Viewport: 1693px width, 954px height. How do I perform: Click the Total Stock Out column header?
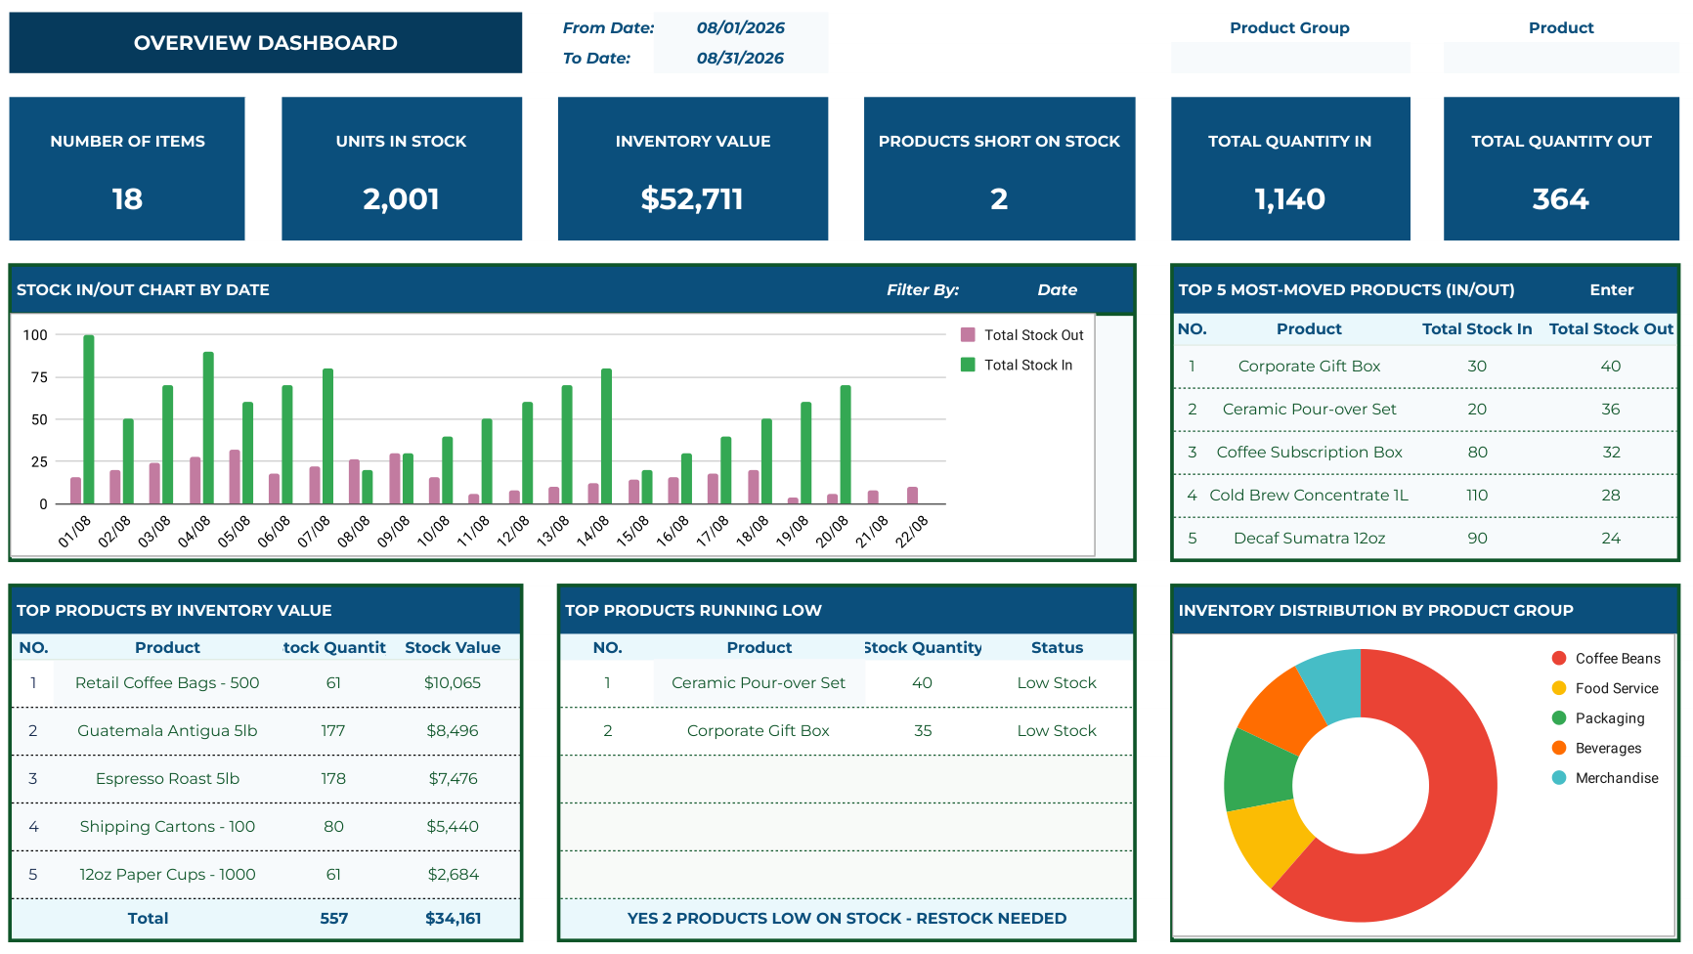tap(1611, 329)
